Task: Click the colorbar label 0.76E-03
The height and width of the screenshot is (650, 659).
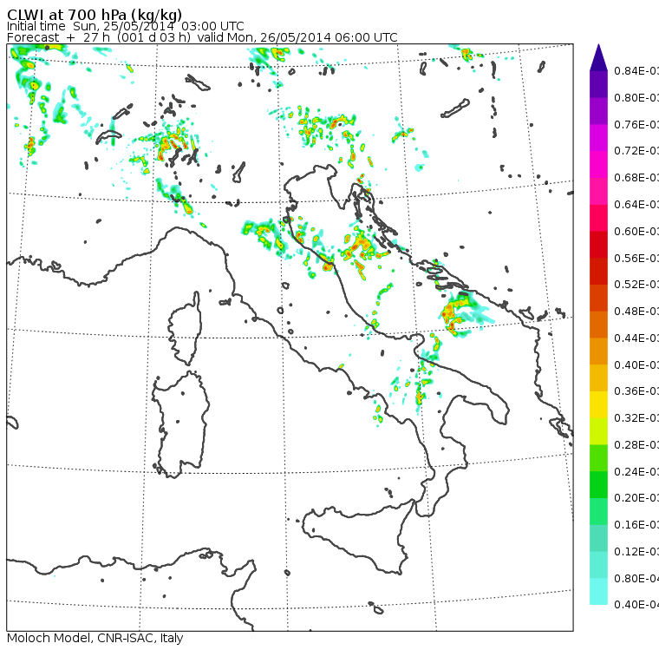Action: point(636,124)
